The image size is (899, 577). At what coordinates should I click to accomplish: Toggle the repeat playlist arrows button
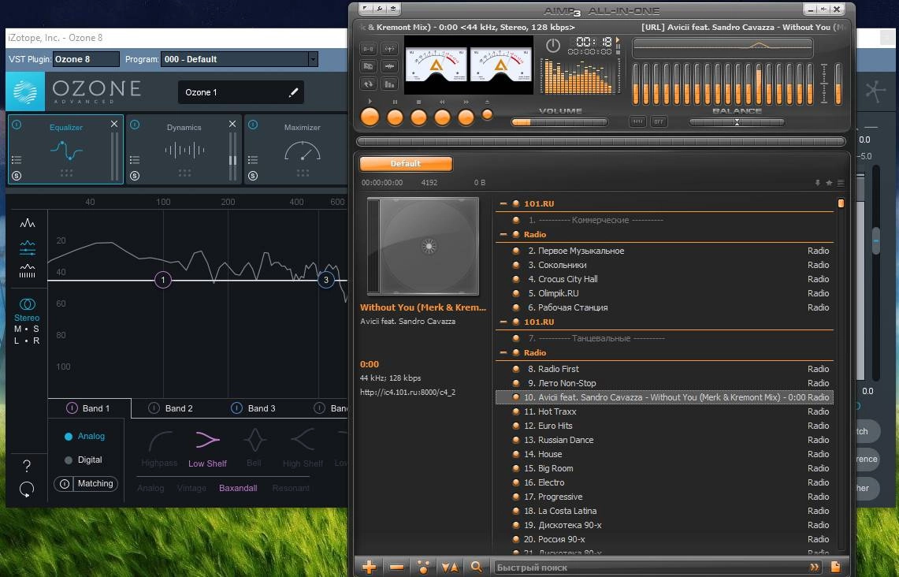click(368, 84)
